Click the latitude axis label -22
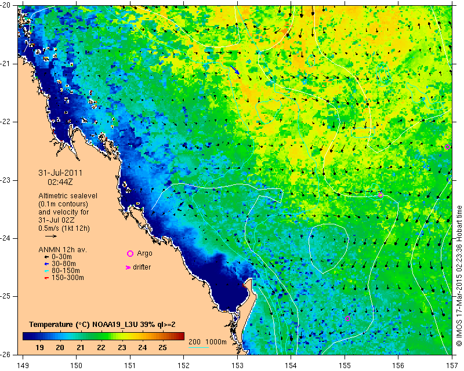This screenshot has width=464, height=371. click(x=6, y=122)
